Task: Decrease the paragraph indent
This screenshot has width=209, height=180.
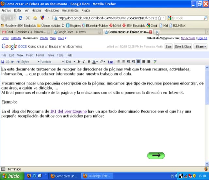Action: click(128, 62)
